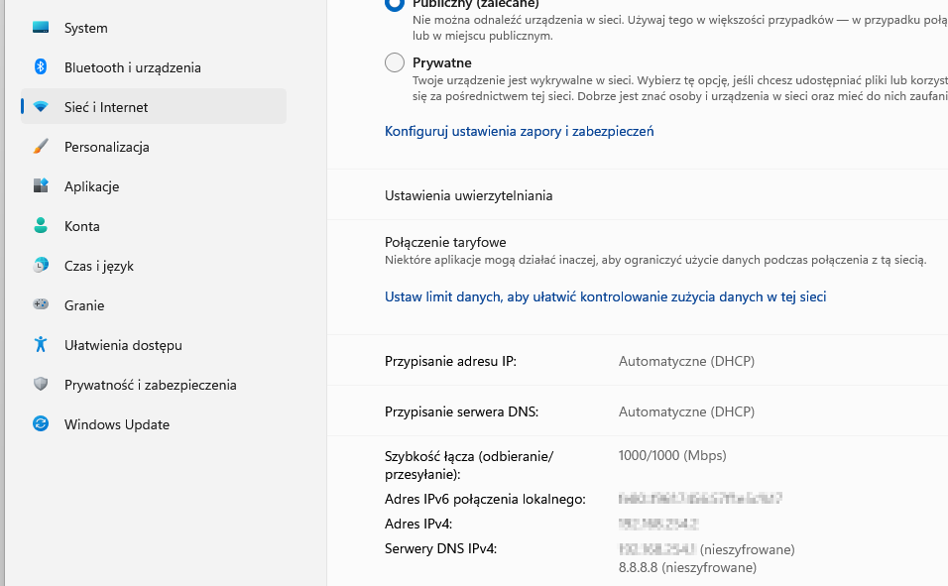Open 'Ustaw limit danych' link

[x=607, y=295]
